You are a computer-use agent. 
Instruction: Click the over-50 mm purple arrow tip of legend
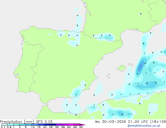(x=83, y=125)
